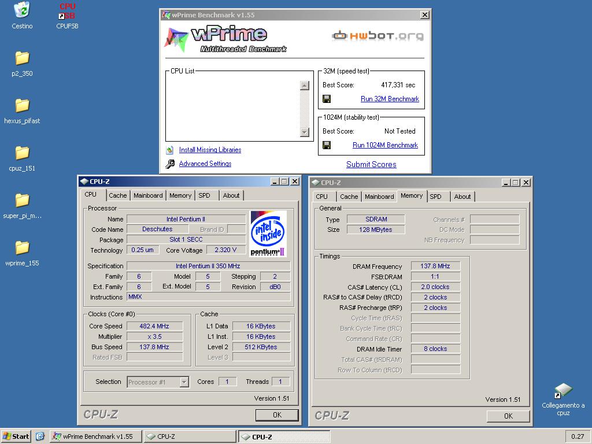Click the Install Missing Libraries icon
Viewport: 592px width, 444px height.
[x=170, y=150]
